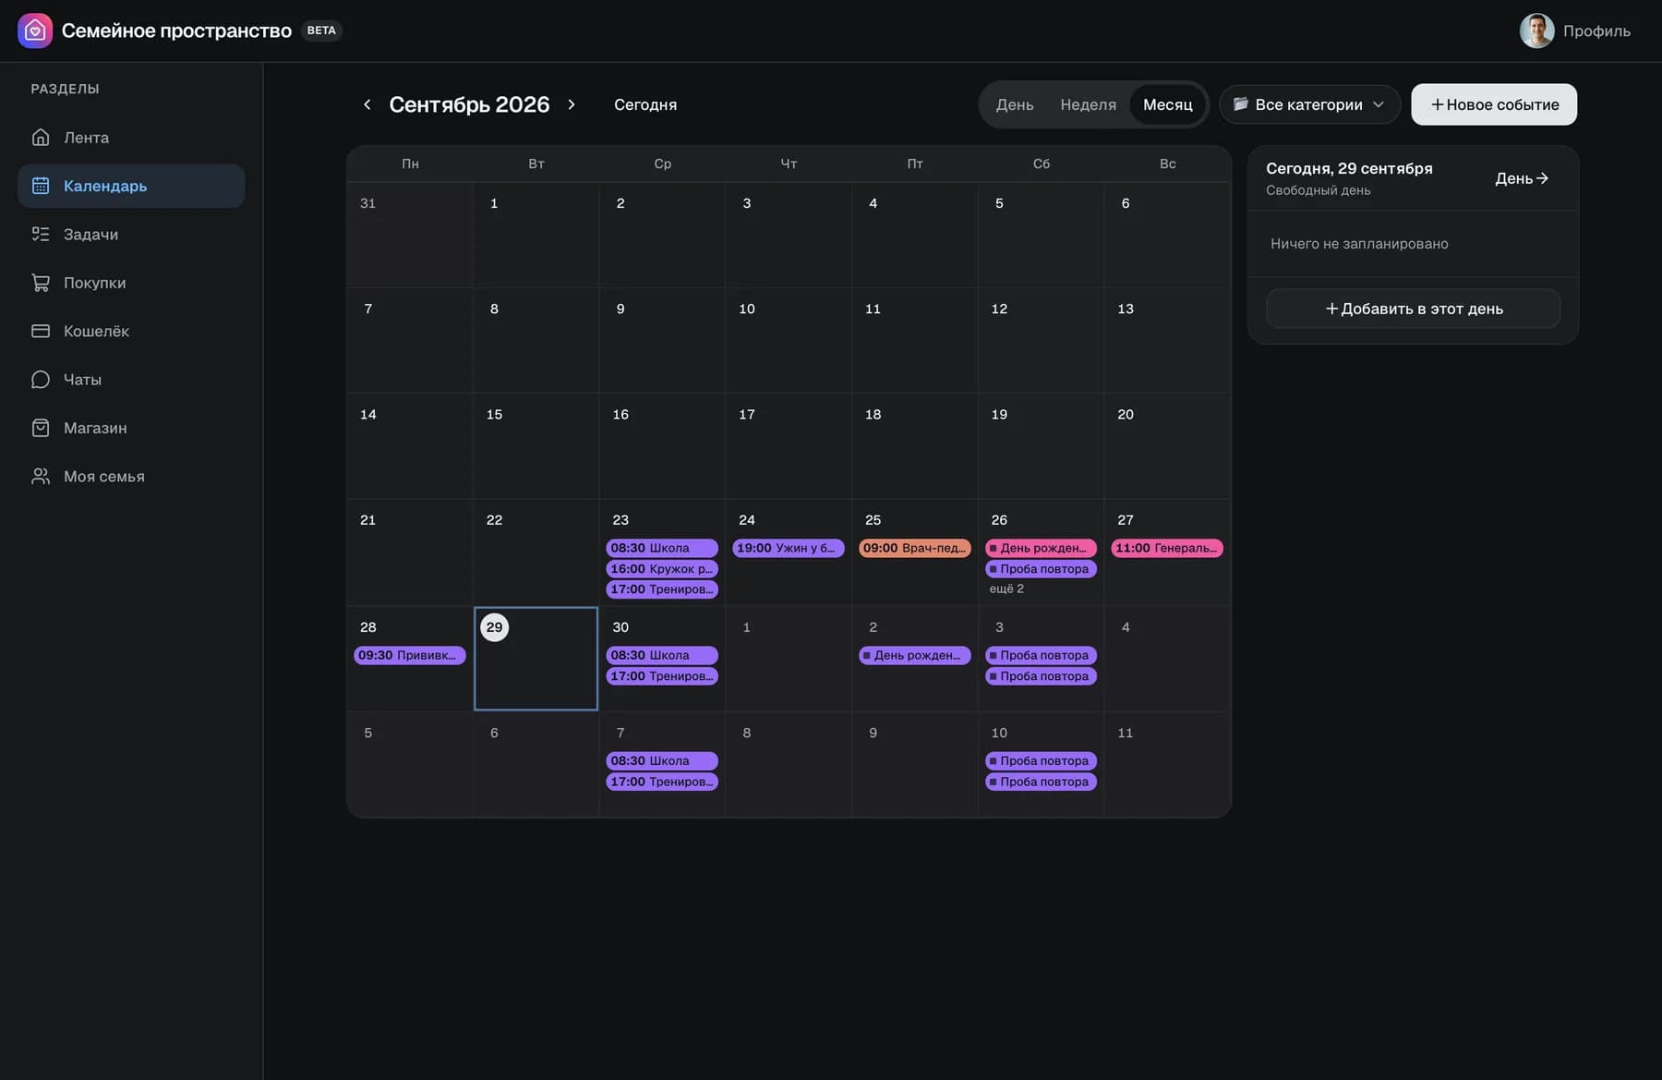This screenshot has height=1080, width=1662.
Task: Open 17:00 Трениров event on 30th
Action: click(x=661, y=676)
